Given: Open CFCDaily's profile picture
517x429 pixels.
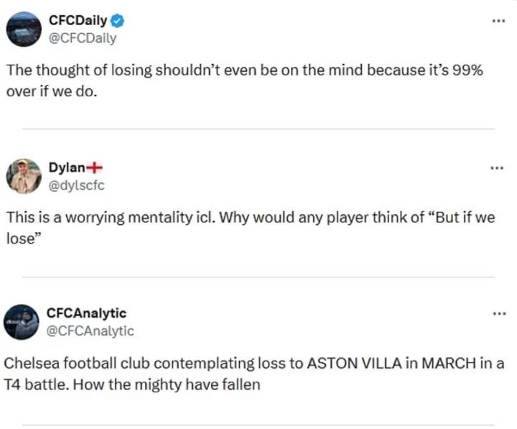Looking at the screenshot, I should point(24,29).
